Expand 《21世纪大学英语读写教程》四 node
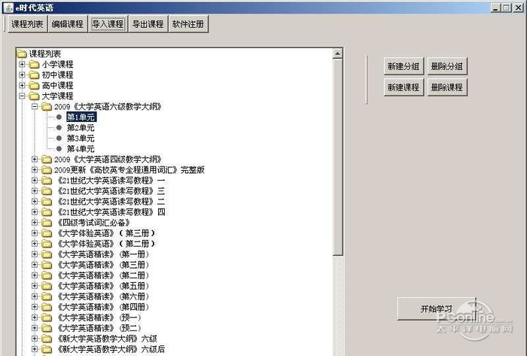The image size is (527, 356). click(35, 212)
